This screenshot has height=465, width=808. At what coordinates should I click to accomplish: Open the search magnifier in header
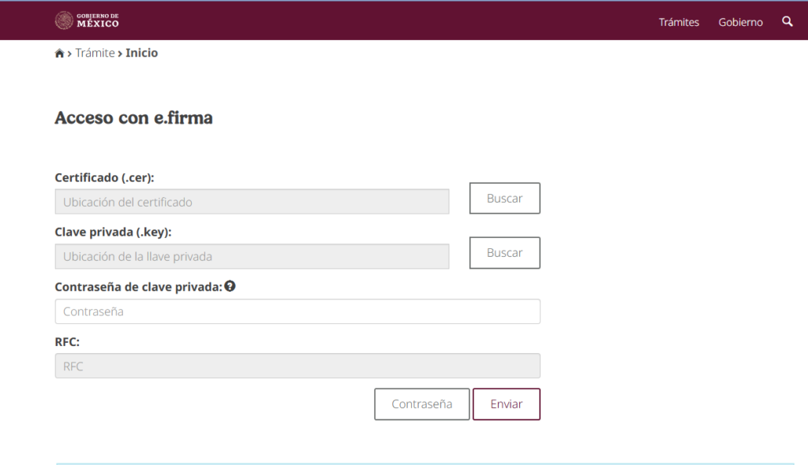coord(787,21)
